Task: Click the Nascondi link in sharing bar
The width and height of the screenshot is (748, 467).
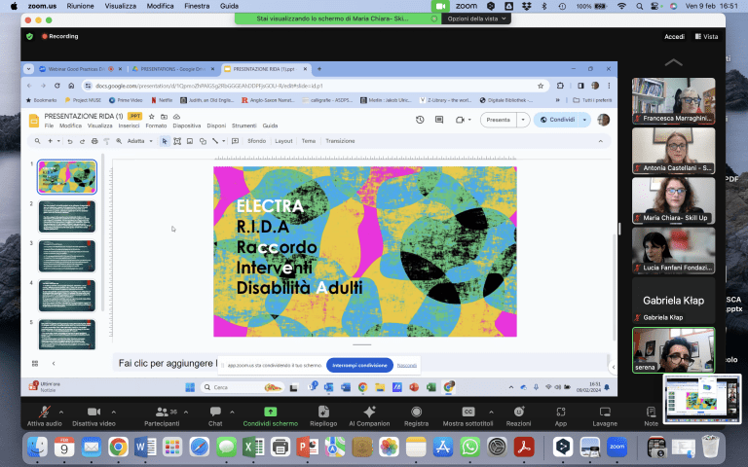Action: pos(407,366)
